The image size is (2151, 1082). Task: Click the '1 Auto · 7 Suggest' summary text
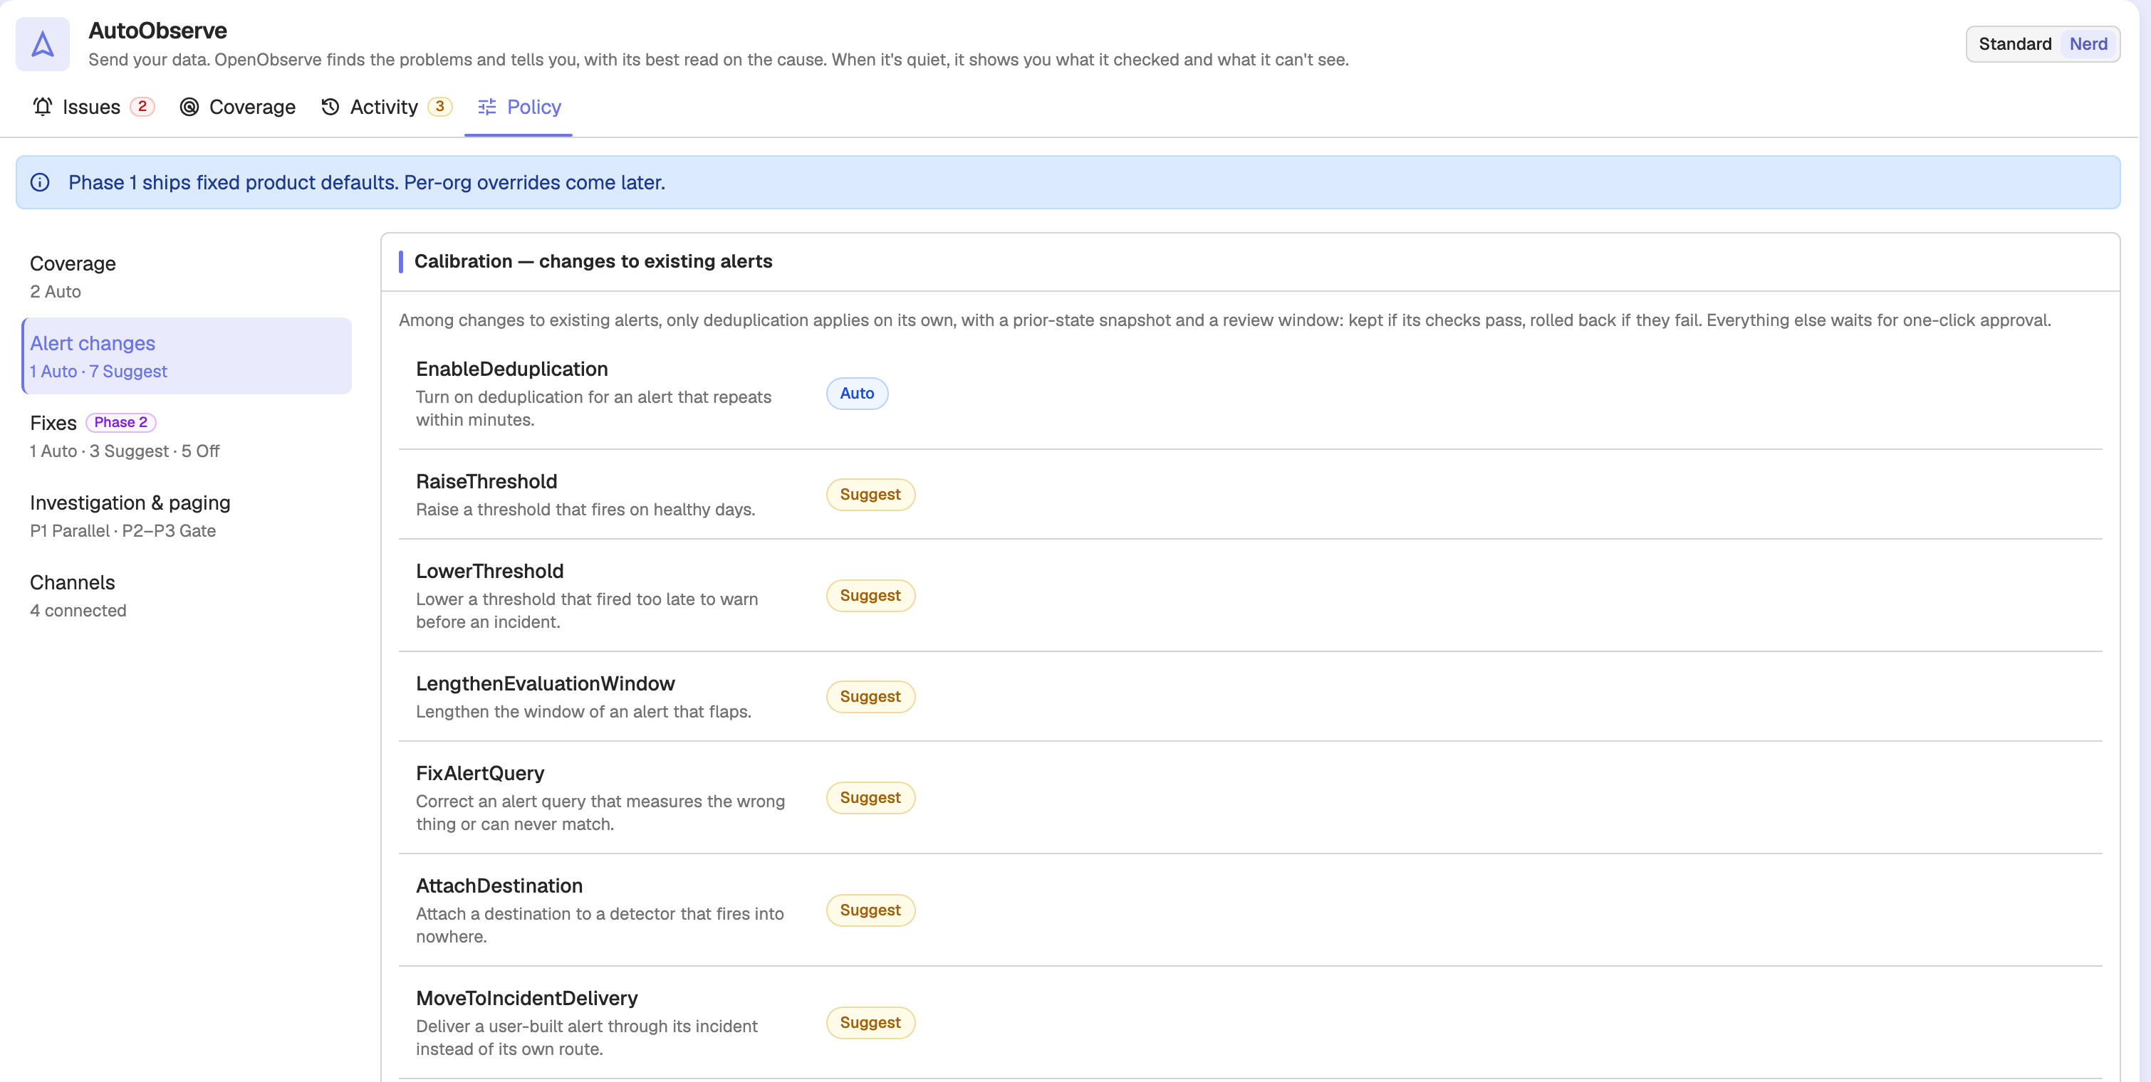pos(98,372)
